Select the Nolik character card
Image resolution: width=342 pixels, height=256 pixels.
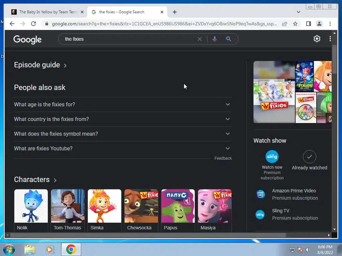31,210
